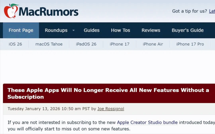Click the MacRumors apple logo icon
The width and height of the screenshot is (215, 134).
[11, 11]
